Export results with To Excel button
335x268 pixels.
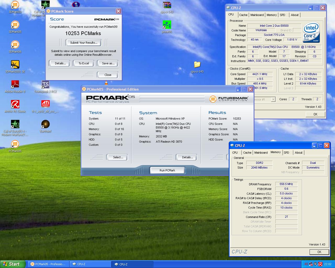84,63
